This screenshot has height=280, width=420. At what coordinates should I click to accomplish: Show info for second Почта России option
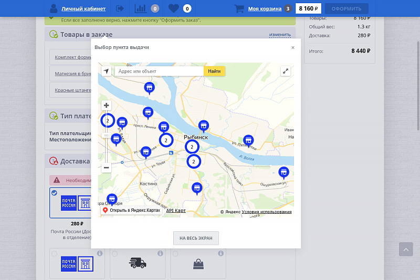100,253
